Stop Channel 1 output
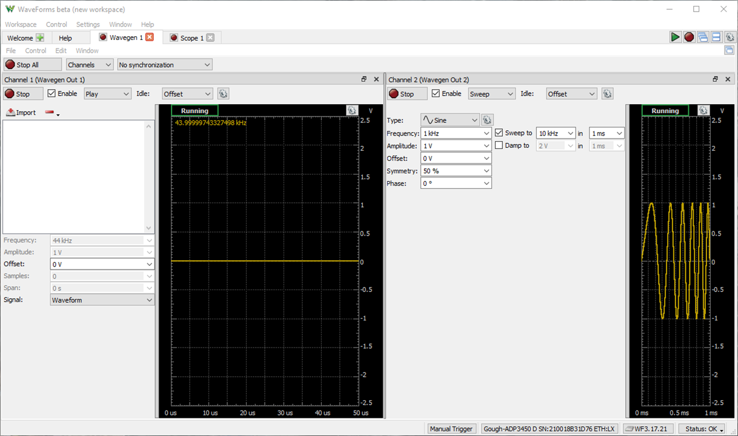 23,94
